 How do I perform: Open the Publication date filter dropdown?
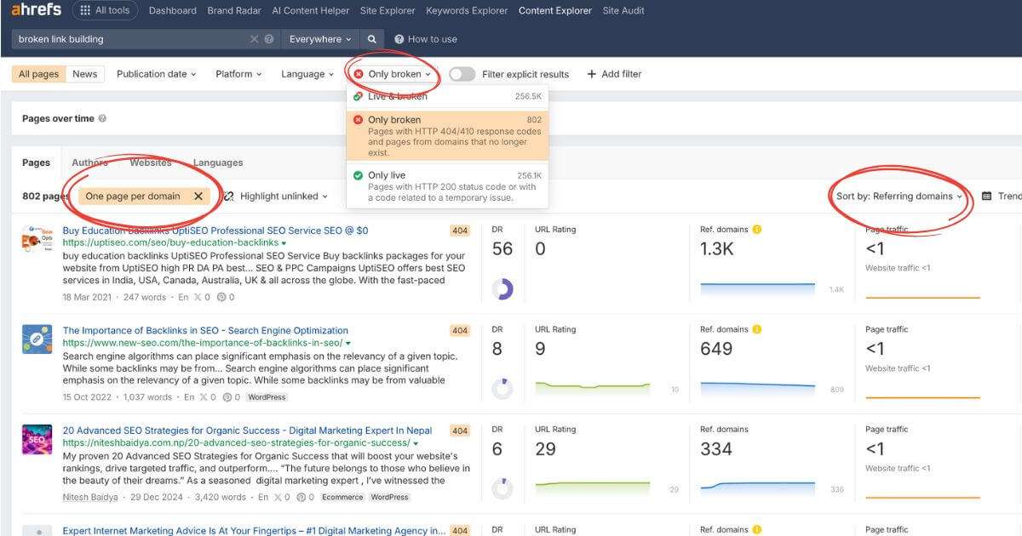(156, 74)
